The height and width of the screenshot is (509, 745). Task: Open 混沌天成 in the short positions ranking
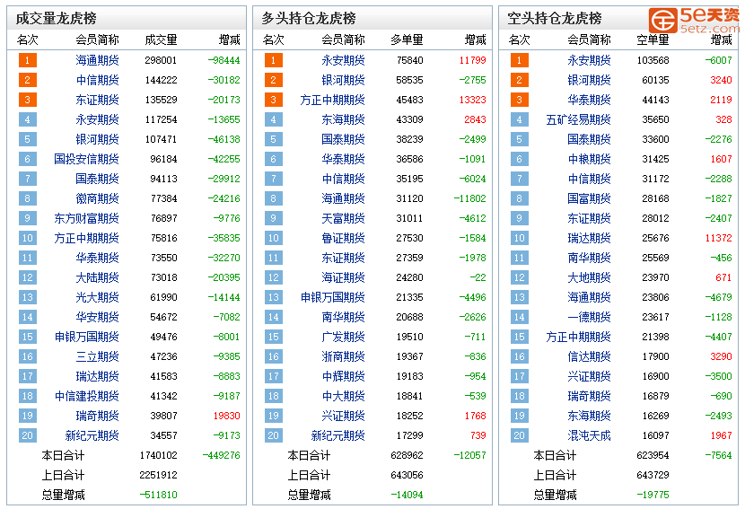tap(589, 435)
